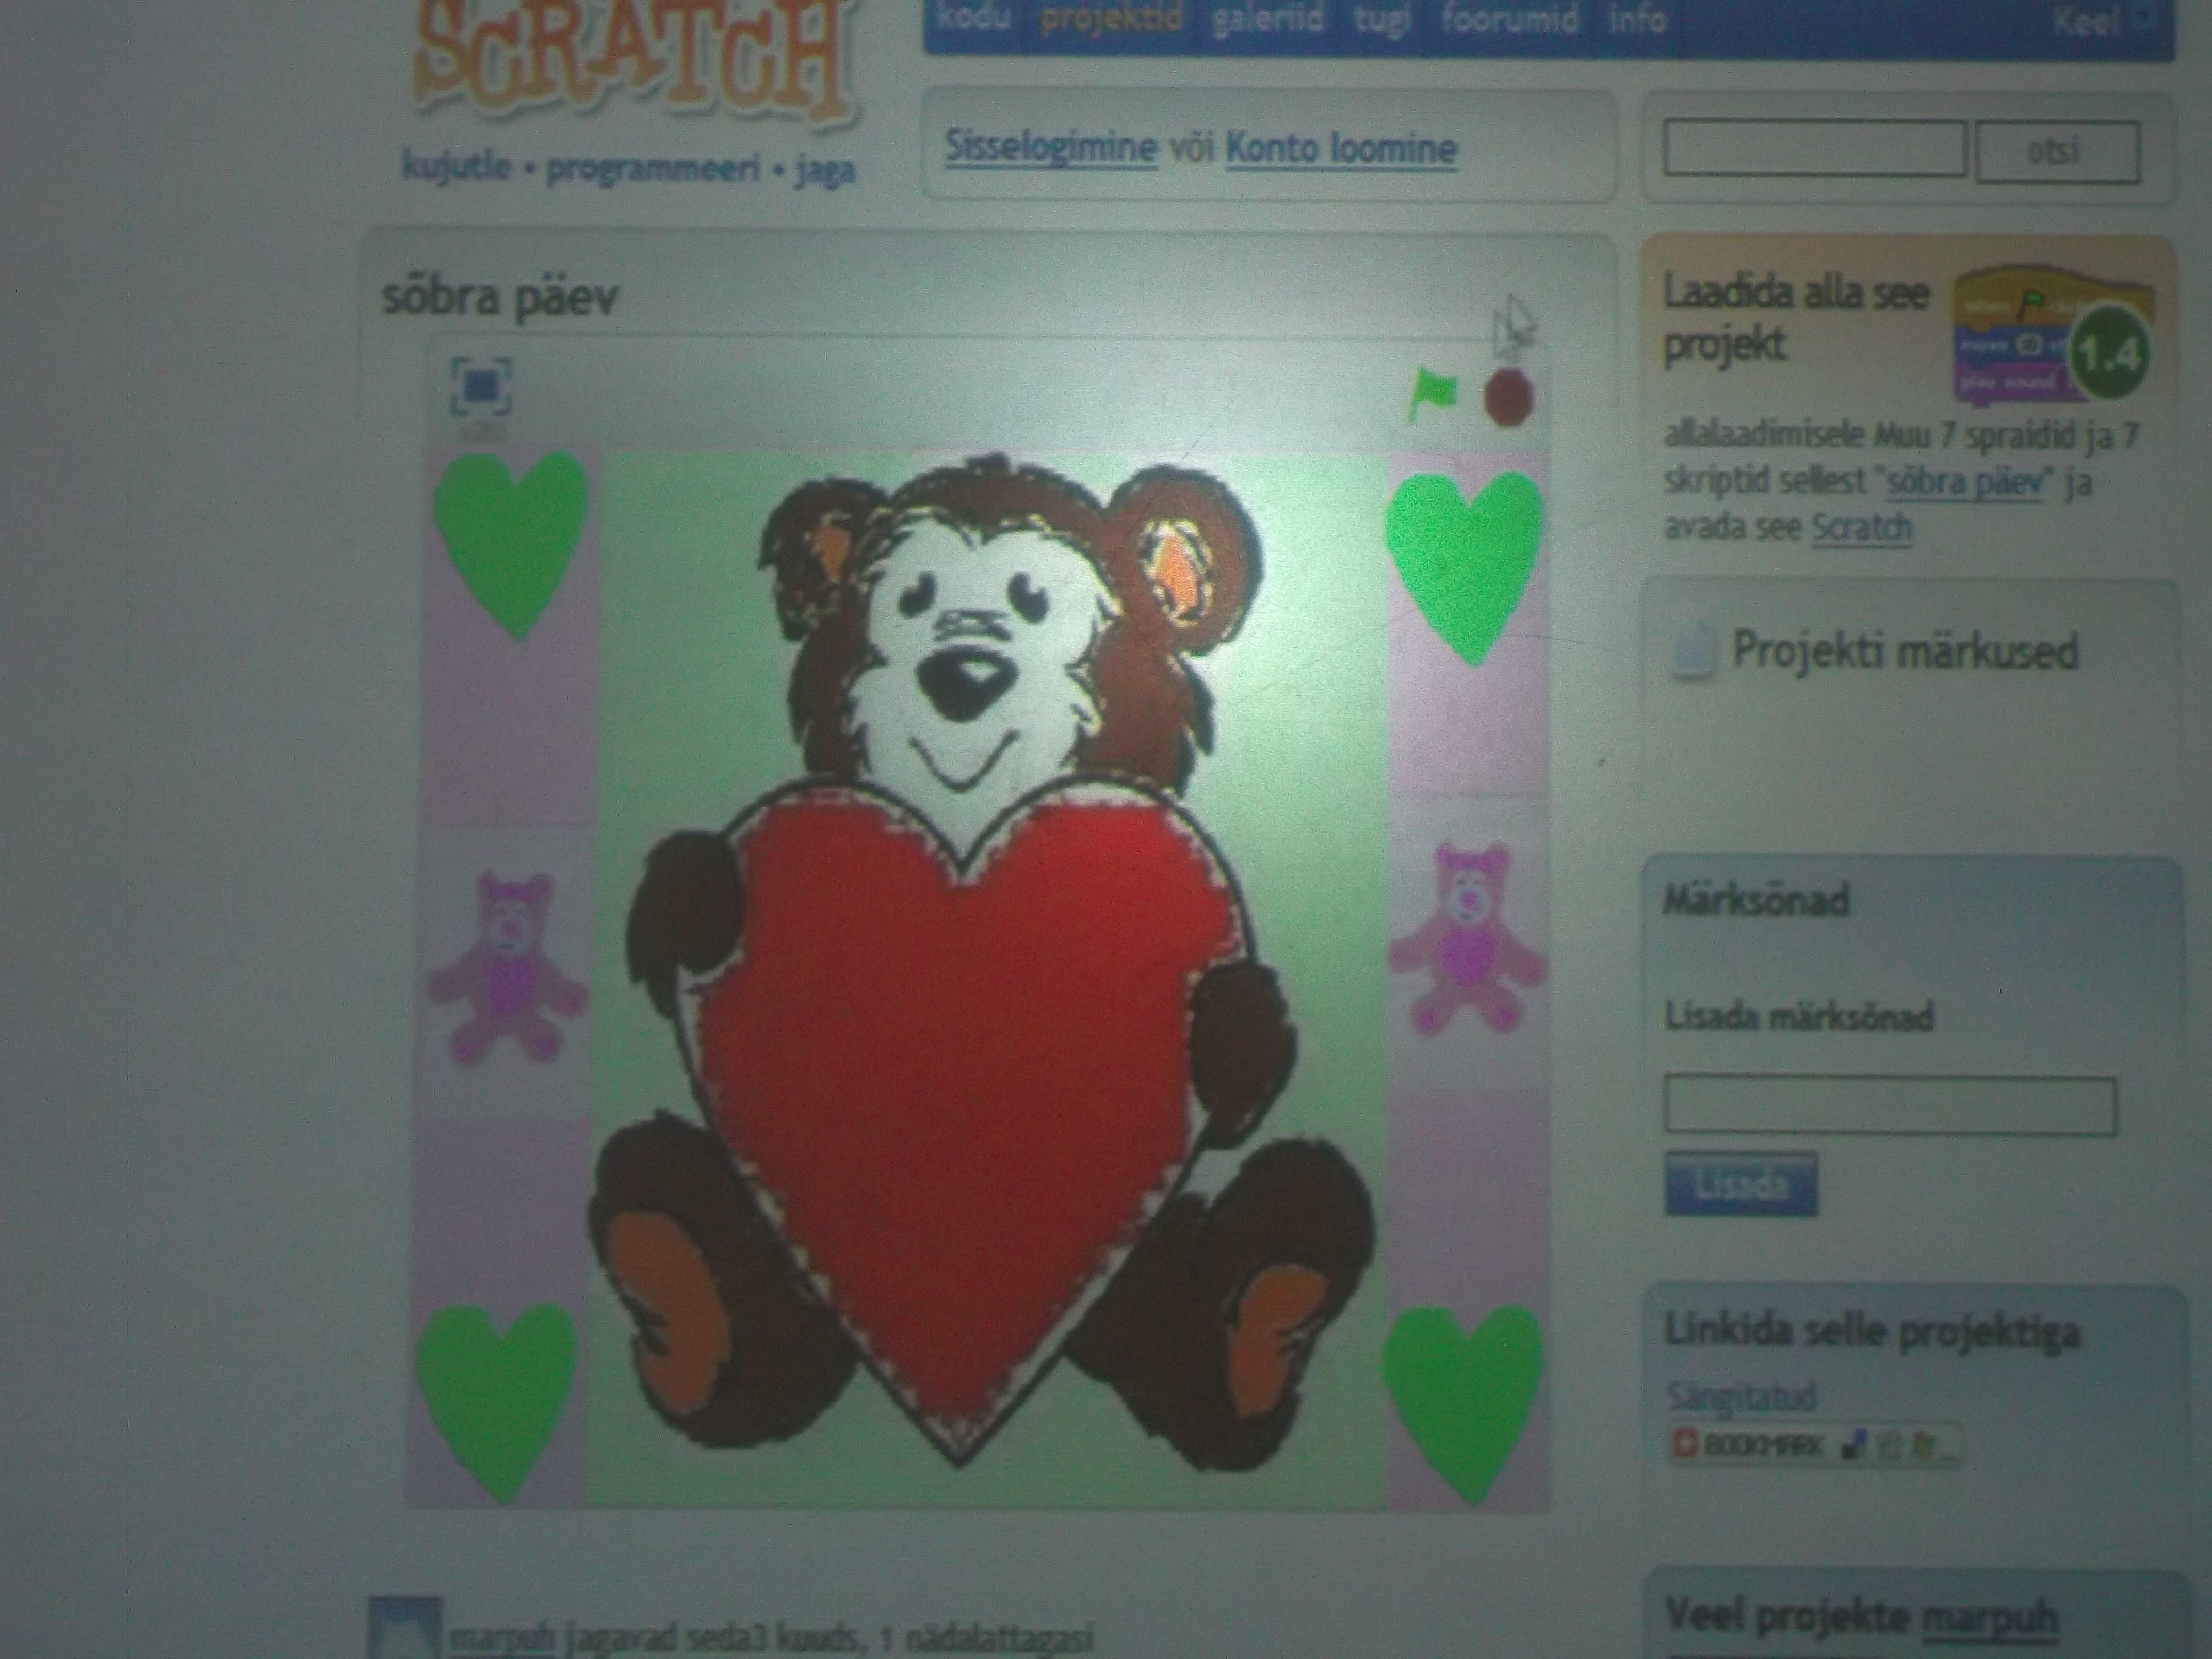The height and width of the screenshot is (1659, 2212).
Task: Open the projektid menu tab
Action: tap(1111, 19)
